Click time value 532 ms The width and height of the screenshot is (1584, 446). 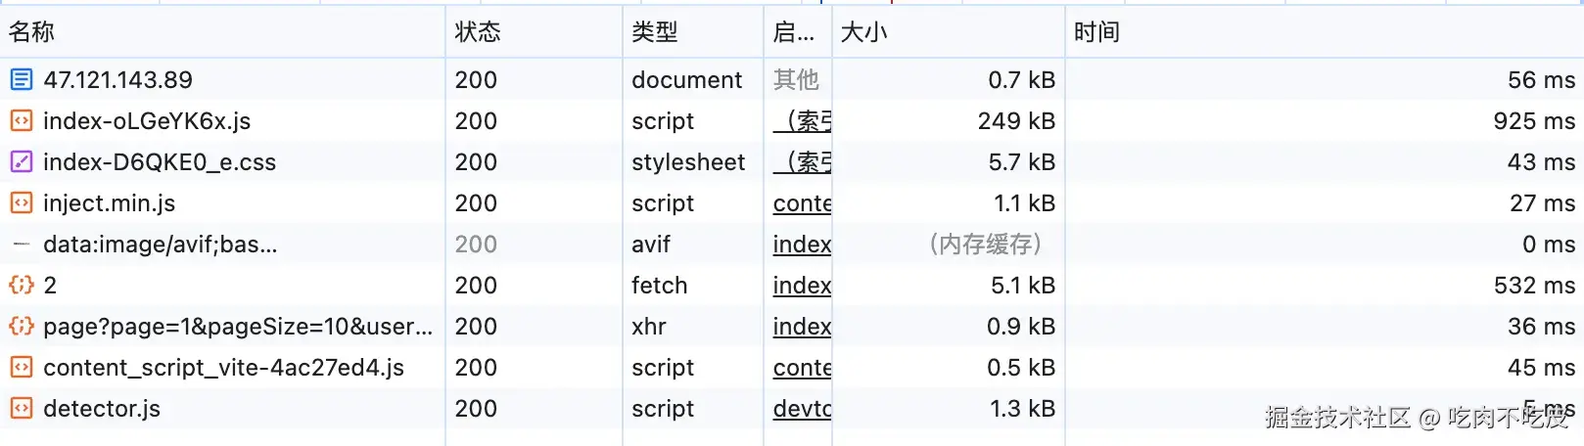(x=1534, y=285)
